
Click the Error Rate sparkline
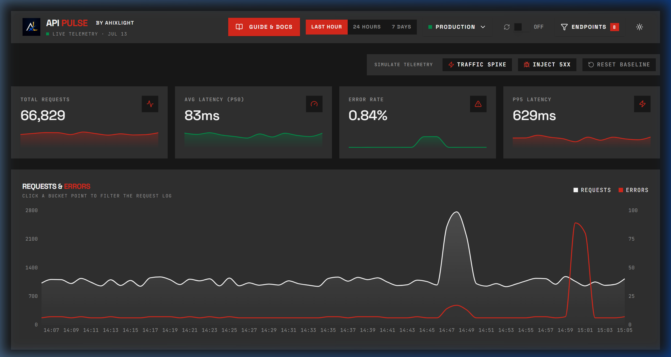tap(418, 142)
